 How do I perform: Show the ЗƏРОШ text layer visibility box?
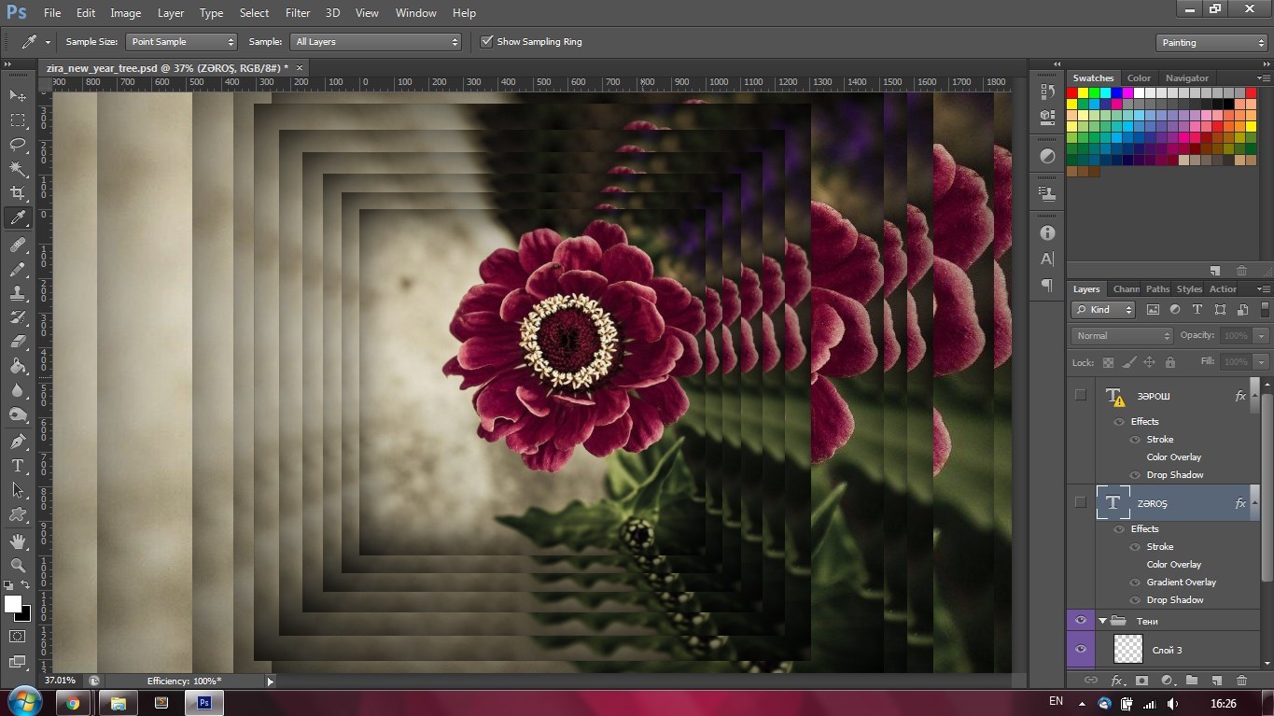[1081, 395]
